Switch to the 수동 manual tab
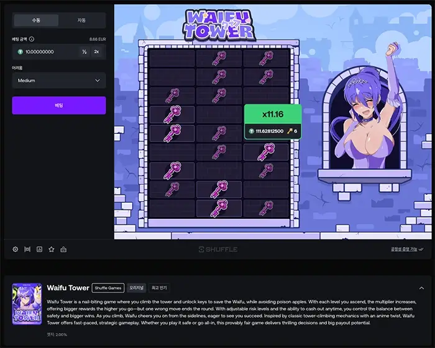The height and width of the screenshot is (348, 435). coord(36,20)
